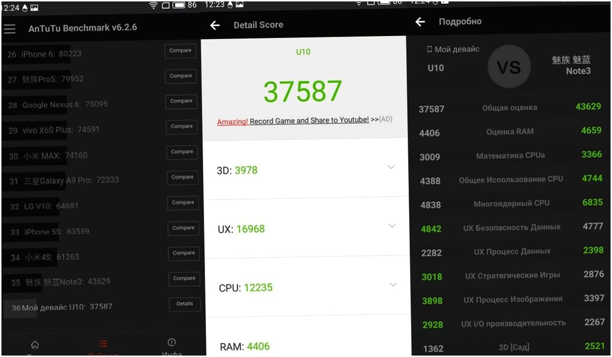Tap the VS circle badge
Image resolution: width=612 pixels, height=357 pixels.
coord(509,67)
